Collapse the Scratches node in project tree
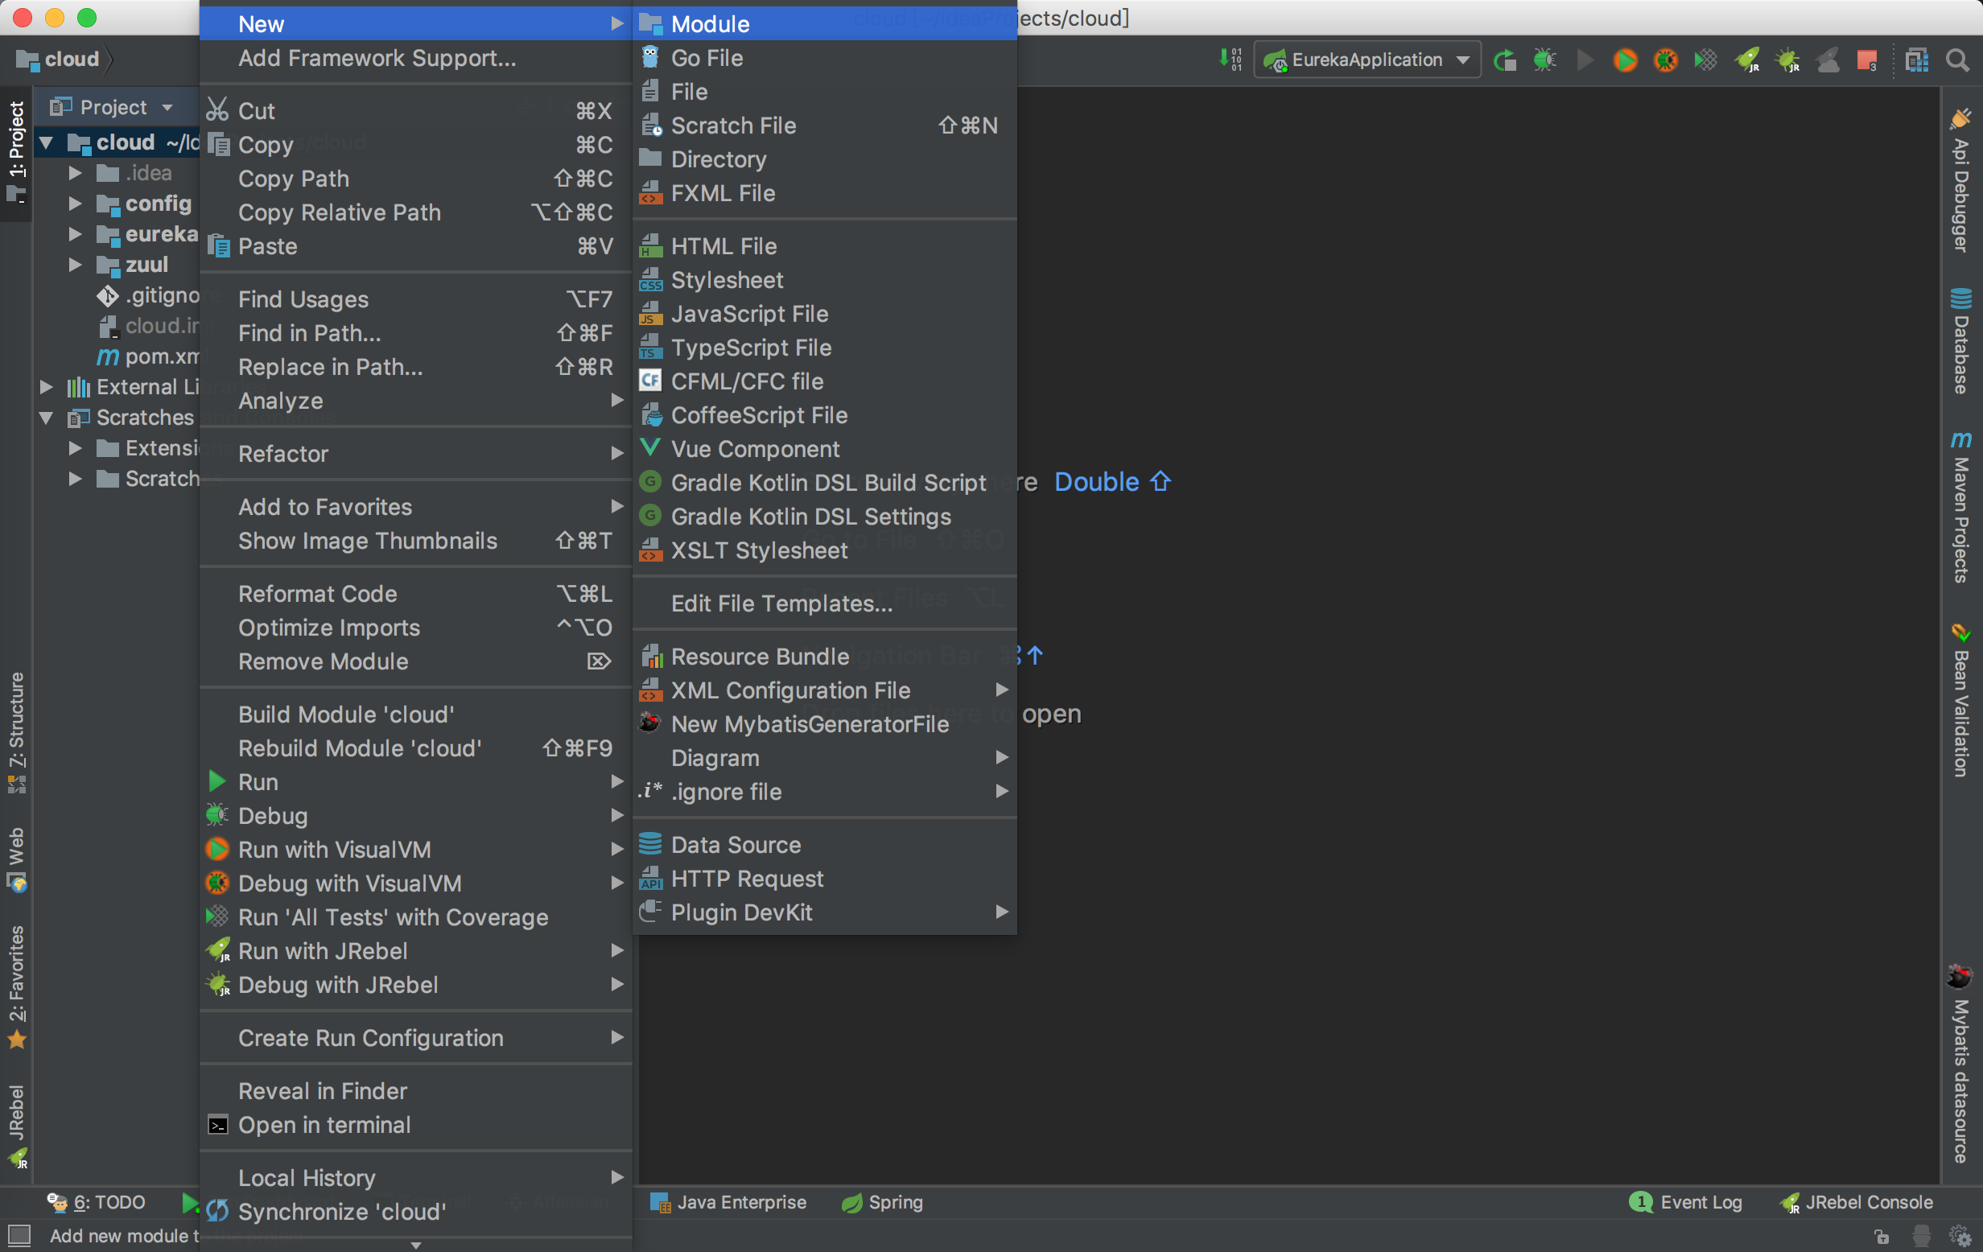1983x1252 pixels. 47,418
